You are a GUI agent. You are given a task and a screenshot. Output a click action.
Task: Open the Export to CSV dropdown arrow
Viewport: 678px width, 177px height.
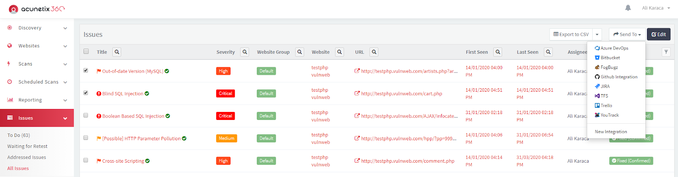click(597, 35)
